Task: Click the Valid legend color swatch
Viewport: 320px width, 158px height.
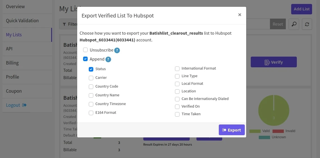Action: coord(255,131)
